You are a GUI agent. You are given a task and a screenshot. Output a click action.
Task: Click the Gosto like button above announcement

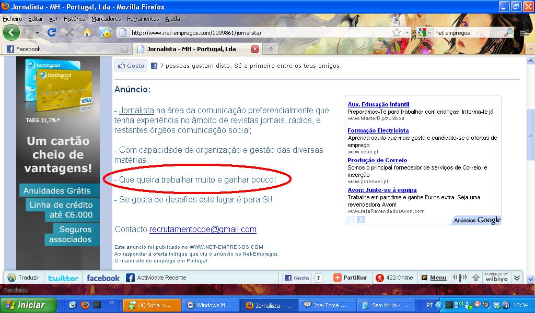tap(131, 66)
